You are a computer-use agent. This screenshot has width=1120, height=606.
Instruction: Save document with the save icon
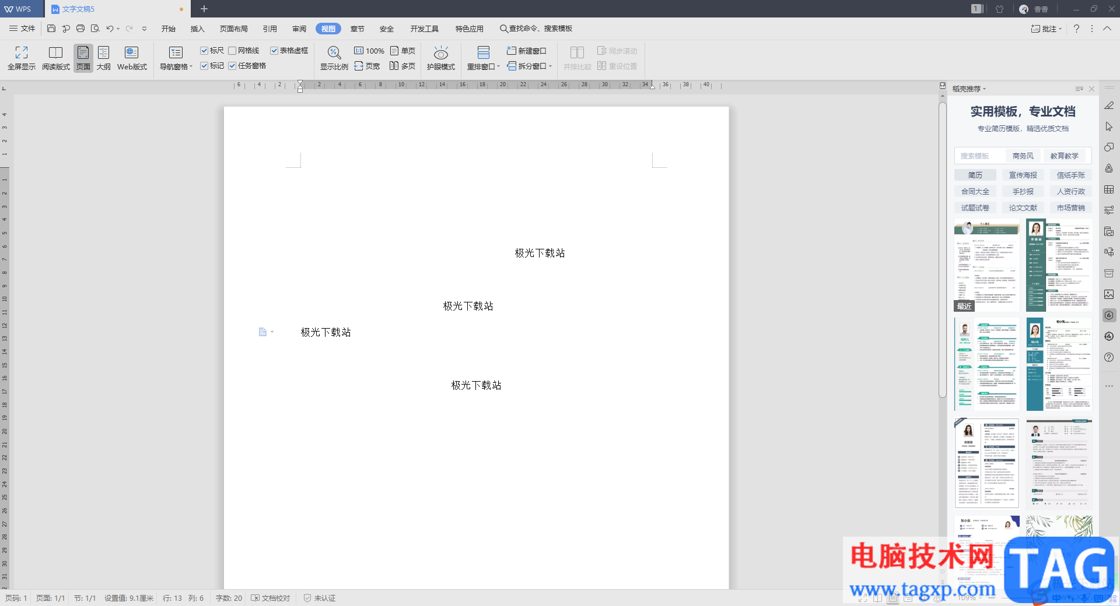click(x=51, y=29)
